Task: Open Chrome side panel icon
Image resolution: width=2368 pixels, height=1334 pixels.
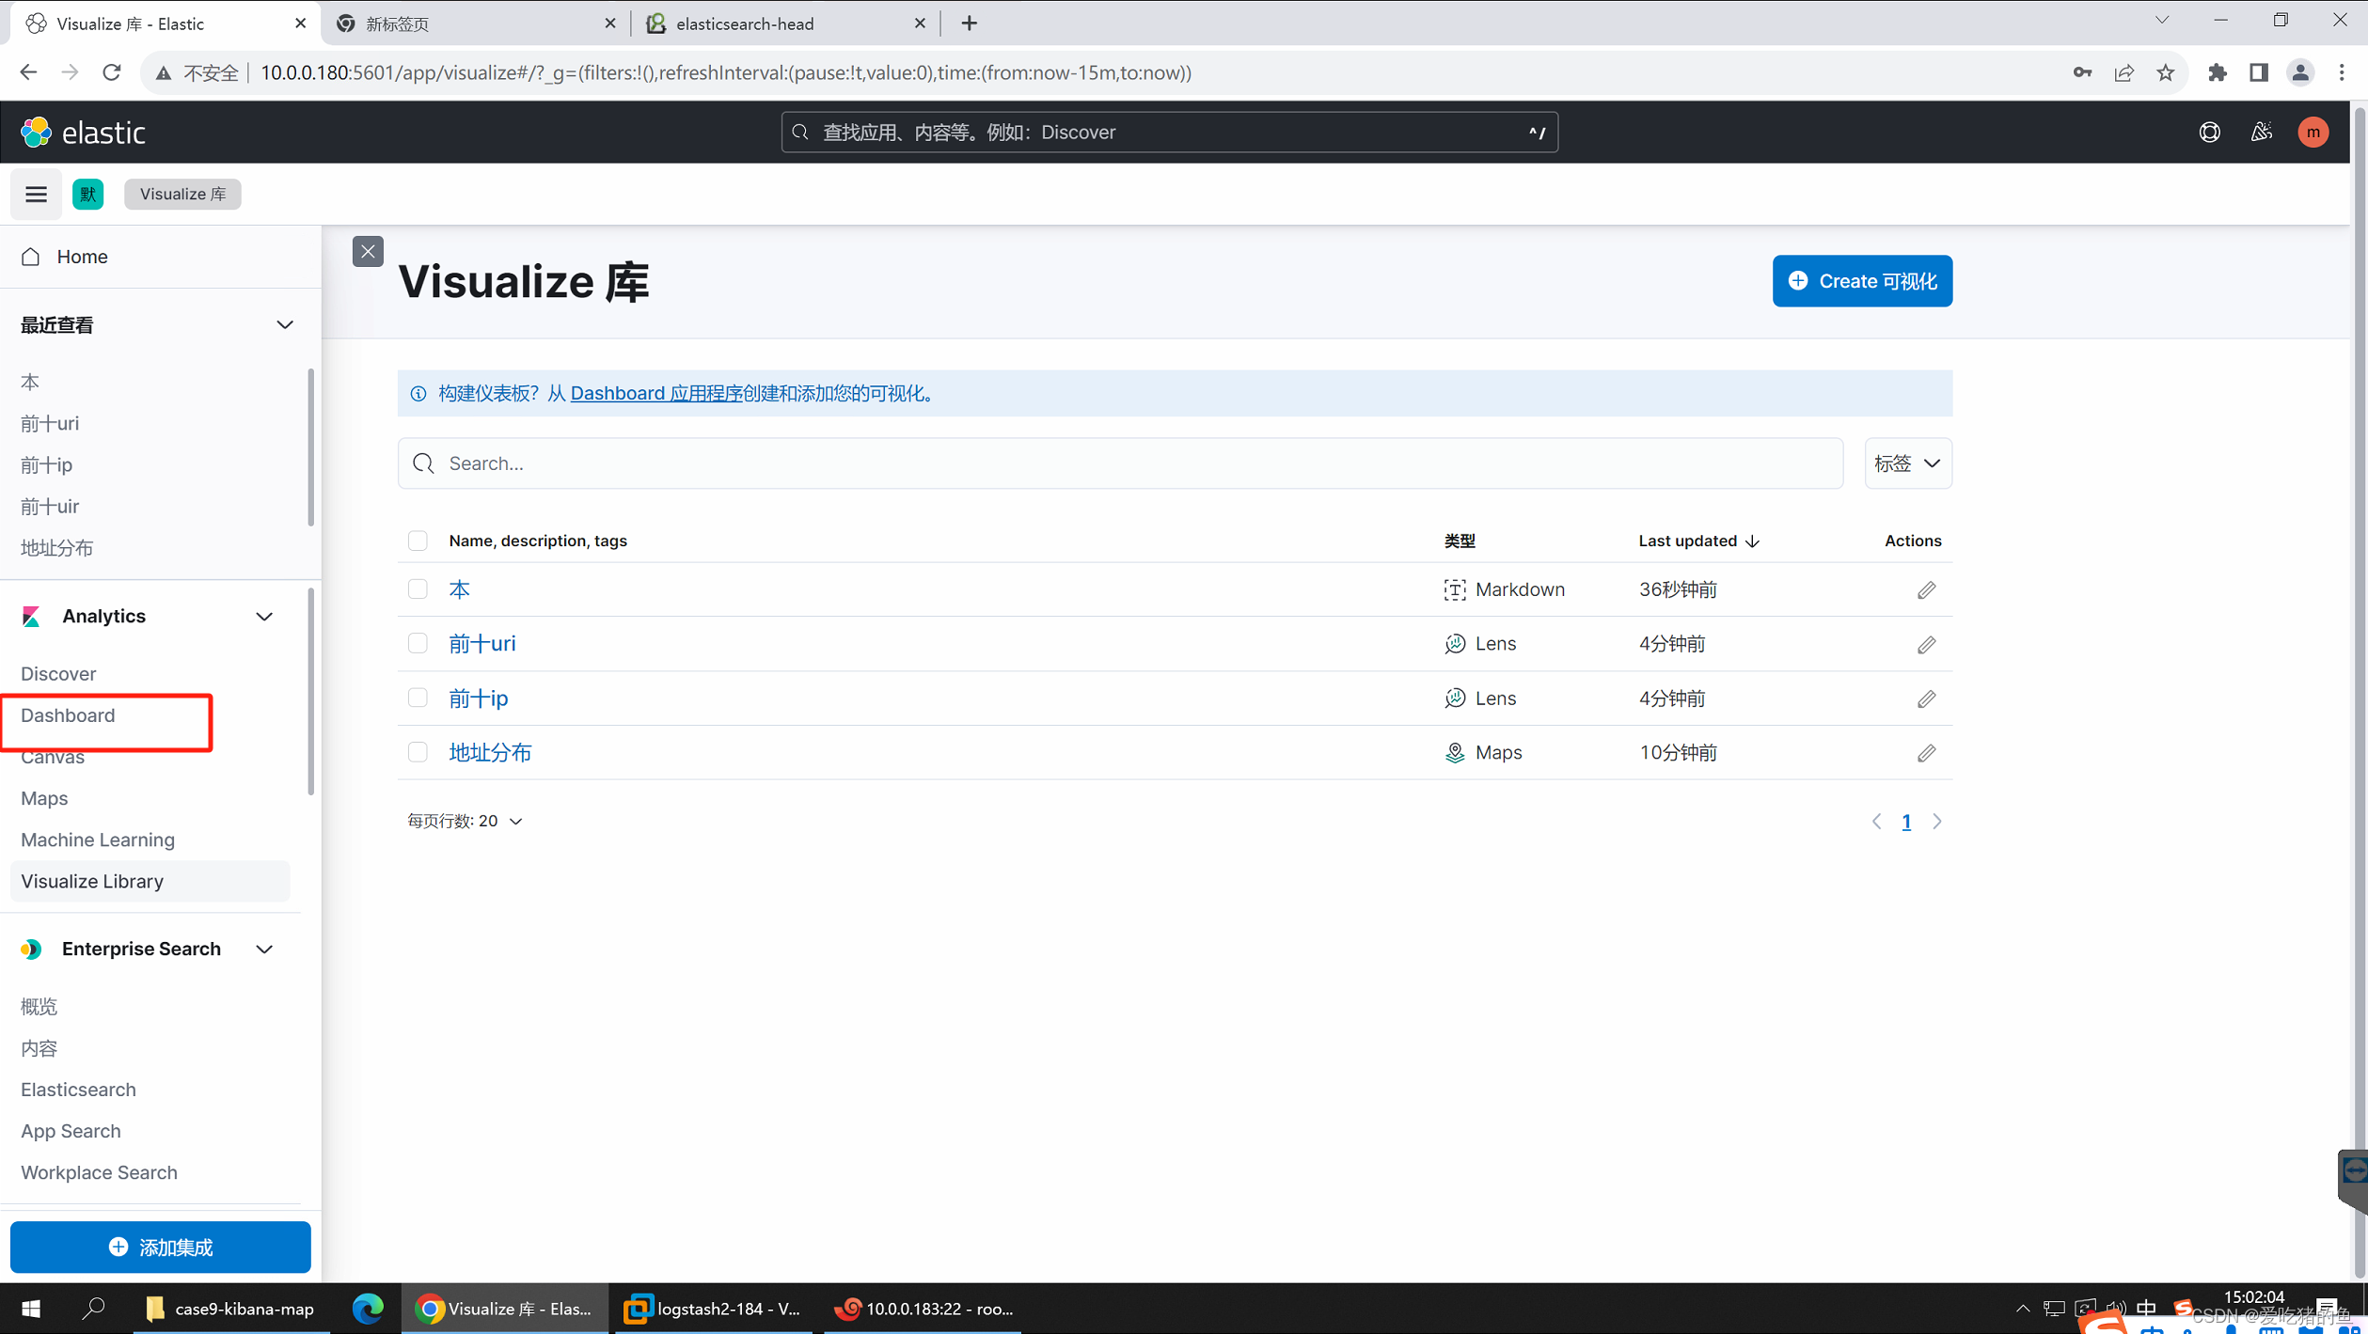Action: click(x=2259, y=72)
